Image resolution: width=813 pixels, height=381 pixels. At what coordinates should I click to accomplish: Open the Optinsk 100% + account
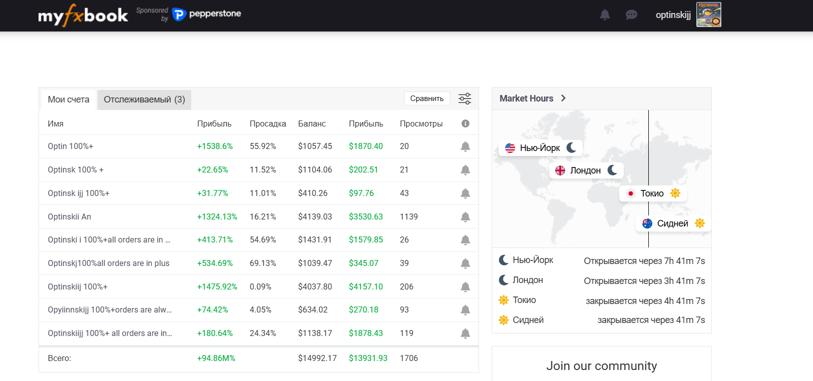(76, 170)
